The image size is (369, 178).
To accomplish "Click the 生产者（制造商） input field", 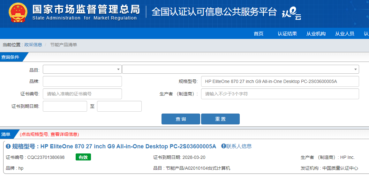I will point(280,94).
